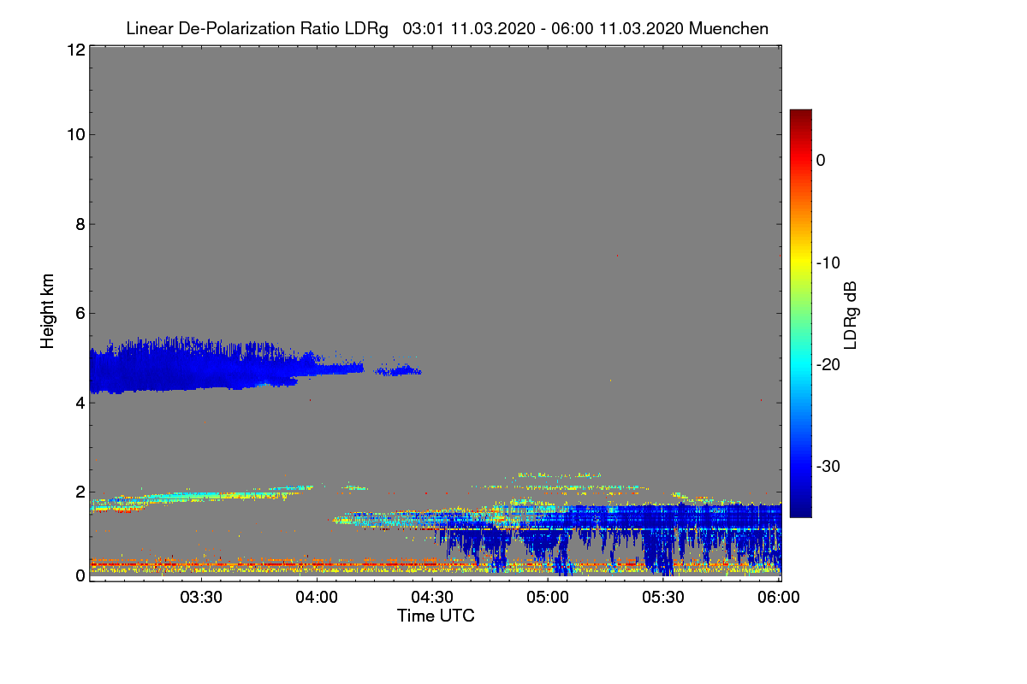The width and height of the screenshot is (1027, 684).
Task: Click the colorbar tick label -30
Action: [x=827, y=467]
